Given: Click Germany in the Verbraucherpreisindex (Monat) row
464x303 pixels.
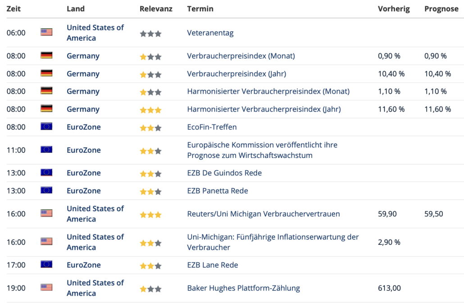Looking at the screenshot, I should pyautogui.click(x=83, y=56).
